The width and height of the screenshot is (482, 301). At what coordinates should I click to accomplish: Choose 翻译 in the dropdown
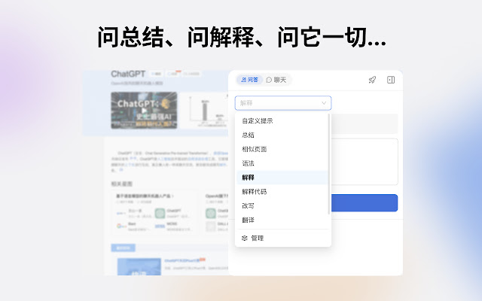tap(248, 220)
